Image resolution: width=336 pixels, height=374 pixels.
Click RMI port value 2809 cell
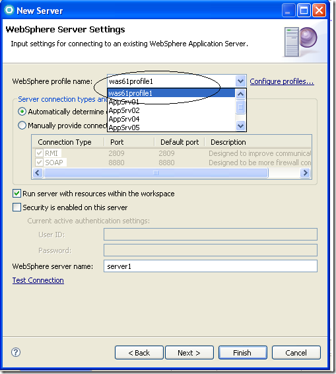[116, 153]
